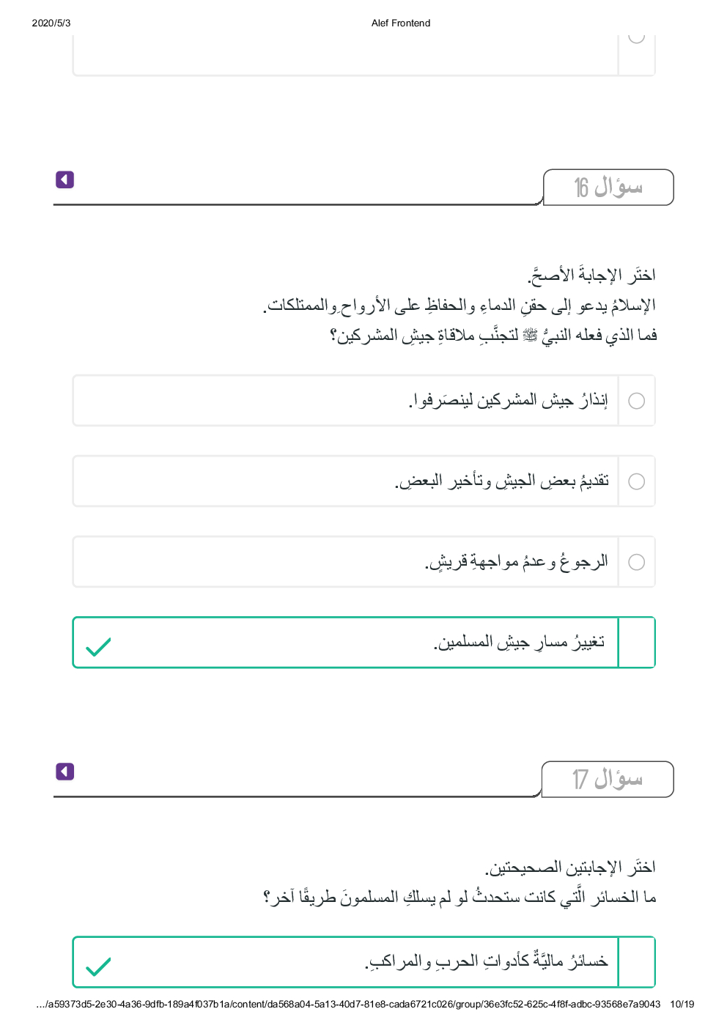Image resolution: width=727 pixels, height=1028 pixels.
Task: Click the "Alef Frontend" page header title
Action: point(401,23)
